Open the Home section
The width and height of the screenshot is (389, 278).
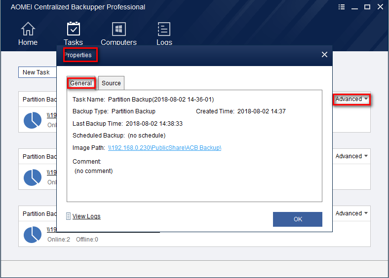point(28,34)
